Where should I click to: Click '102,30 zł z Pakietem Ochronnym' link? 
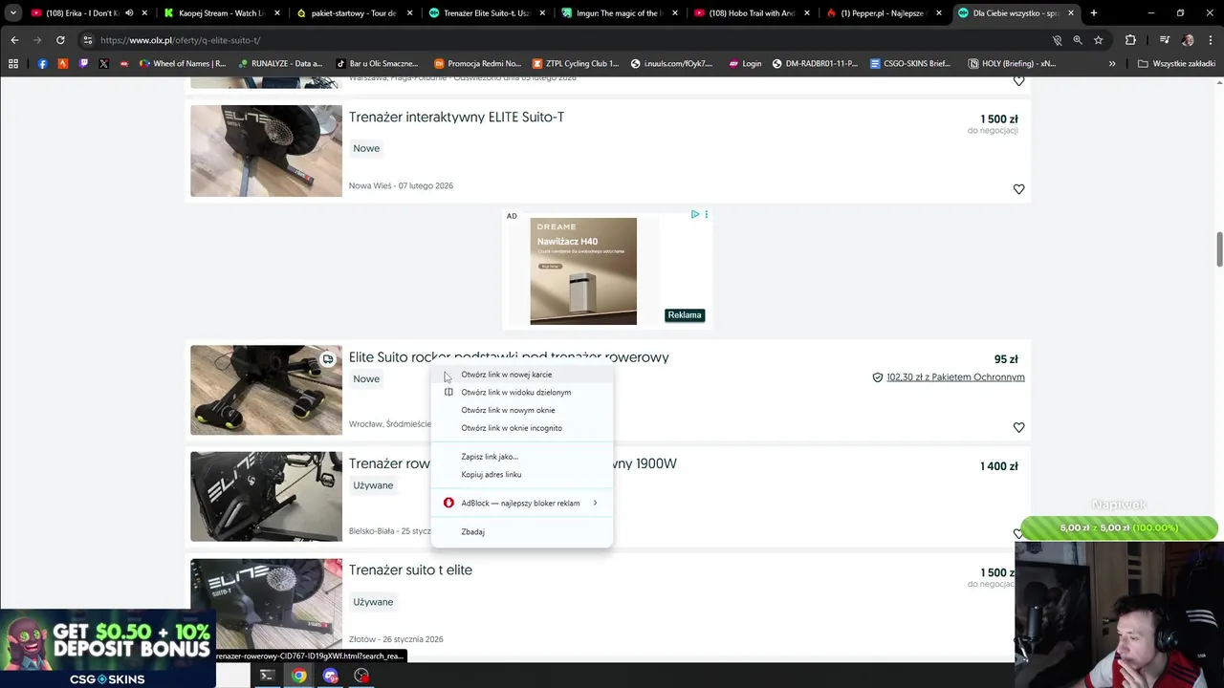(955, 377)
